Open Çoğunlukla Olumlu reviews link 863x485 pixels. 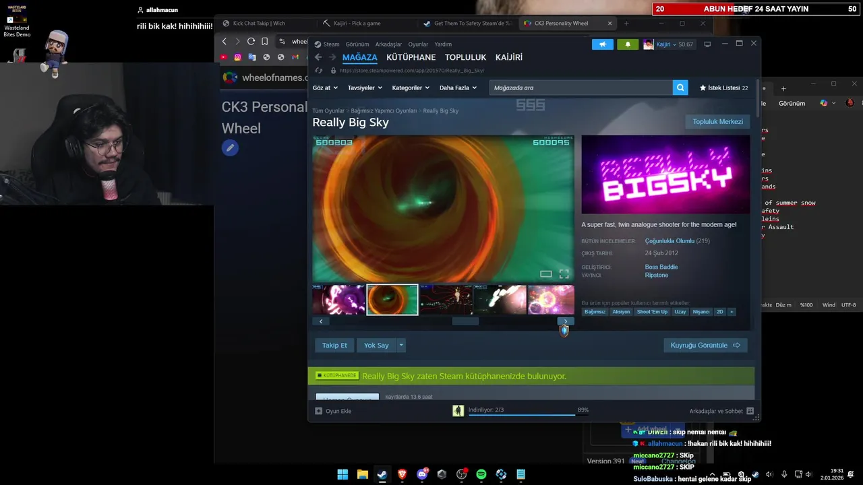(x=669, y=241)
